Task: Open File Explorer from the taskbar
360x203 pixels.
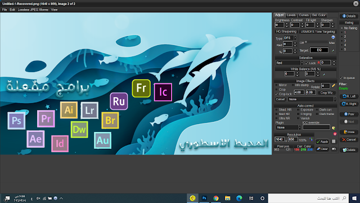Action: [227, 198]
